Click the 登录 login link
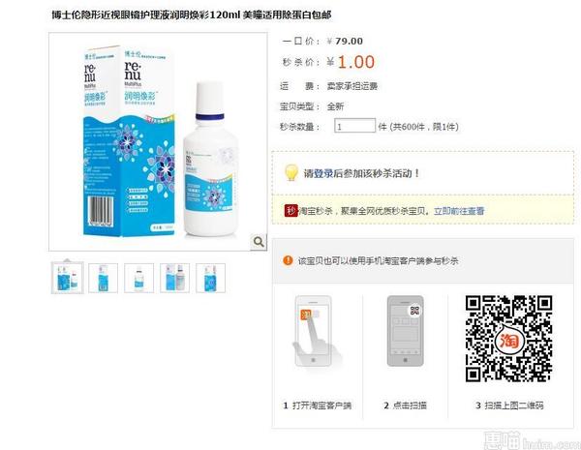This screenshot has height=450, width=581. (323, 173)
